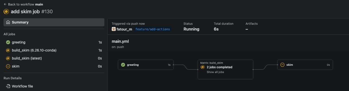
Task: Open the Summary tab
Action: tap(54, 22)
